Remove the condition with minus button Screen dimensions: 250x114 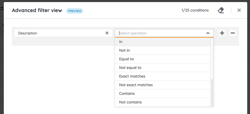[x=232, y=33]
